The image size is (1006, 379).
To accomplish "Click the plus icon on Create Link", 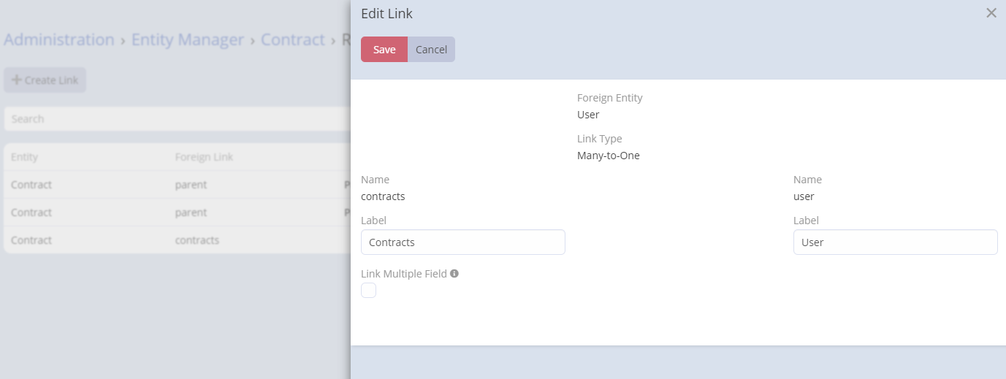I will [16, 80].
